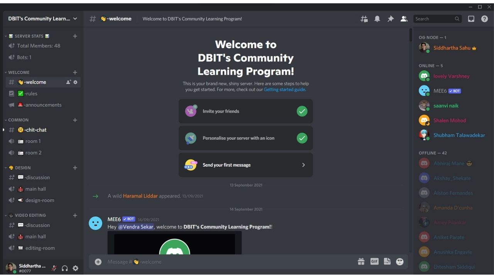Collapse the WELCOME category
The width and height of the screenshot is (494, 278).
[17, 72]
